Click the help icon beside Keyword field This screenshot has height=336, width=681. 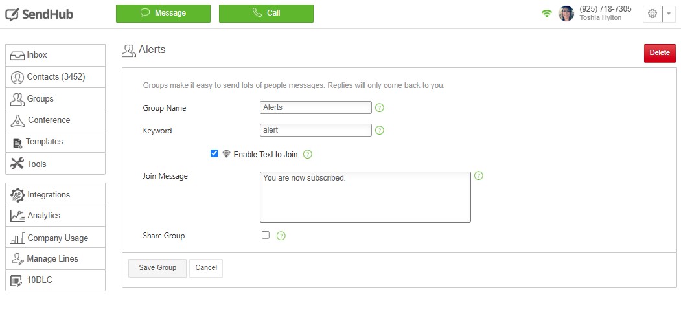(380, 130)
